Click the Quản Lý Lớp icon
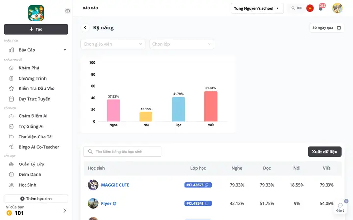Image resolution: width=353 pixels, height=220 pixels. (11, 164)
